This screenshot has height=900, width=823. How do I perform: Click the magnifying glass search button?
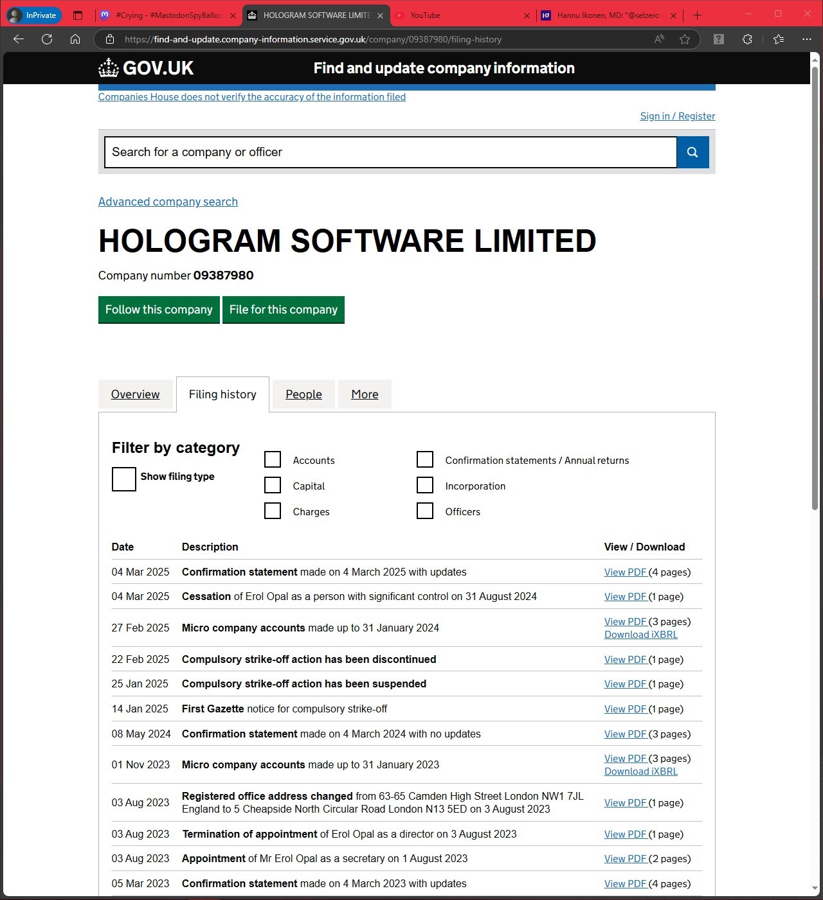(692, 152)
